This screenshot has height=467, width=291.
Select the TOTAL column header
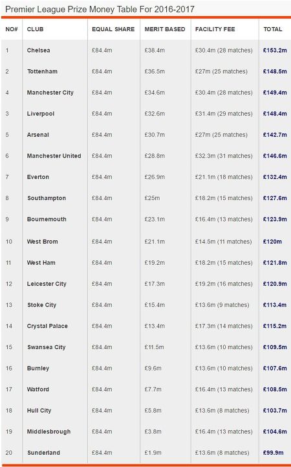pyautogui.click(x=273, y=29)
